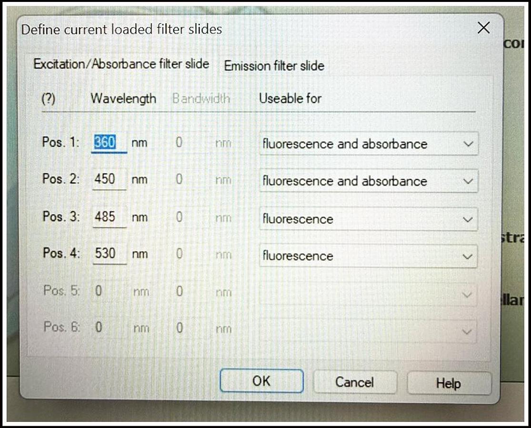Viewport: 531px width, 428px height.
Task: Click the Pos. 1 wavelength field showing 360
Action: tap(109, 142)
